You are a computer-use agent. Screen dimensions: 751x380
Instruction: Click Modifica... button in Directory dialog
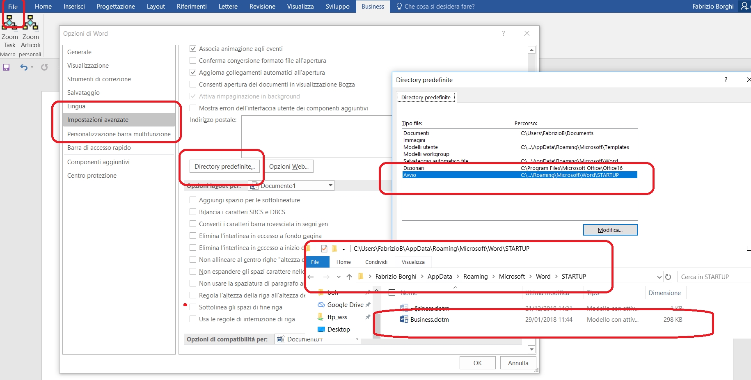[x=610, y=230]
